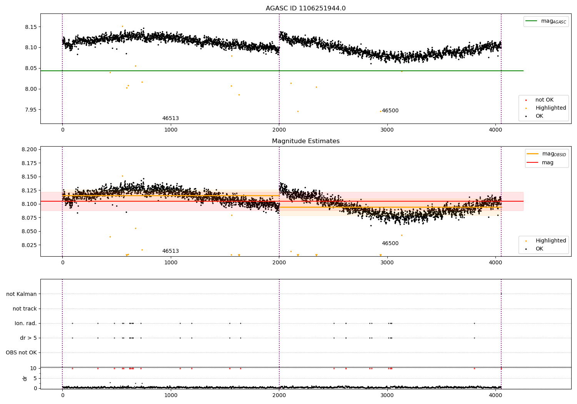Click "not OK" in the top plot legend
This screenshot has height=404, width=577.
[x=544, y=100]
